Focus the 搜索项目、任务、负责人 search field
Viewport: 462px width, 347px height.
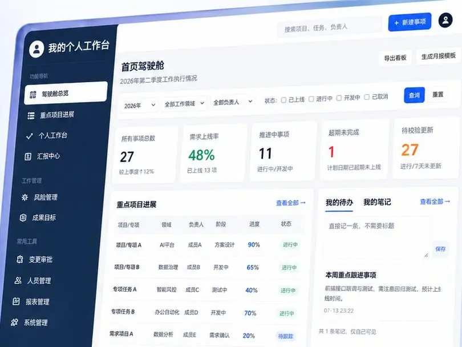point(330,27)
